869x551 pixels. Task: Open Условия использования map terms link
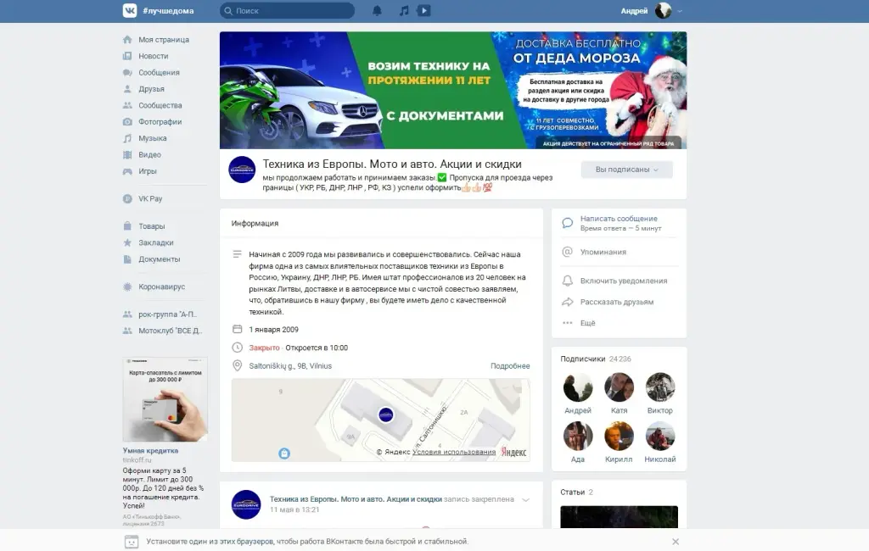[x=454, y=452]
